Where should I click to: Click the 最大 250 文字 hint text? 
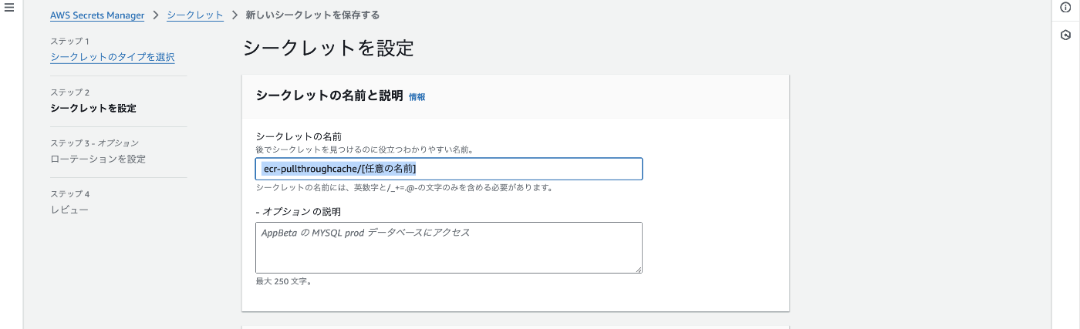[x=283, y=281]
